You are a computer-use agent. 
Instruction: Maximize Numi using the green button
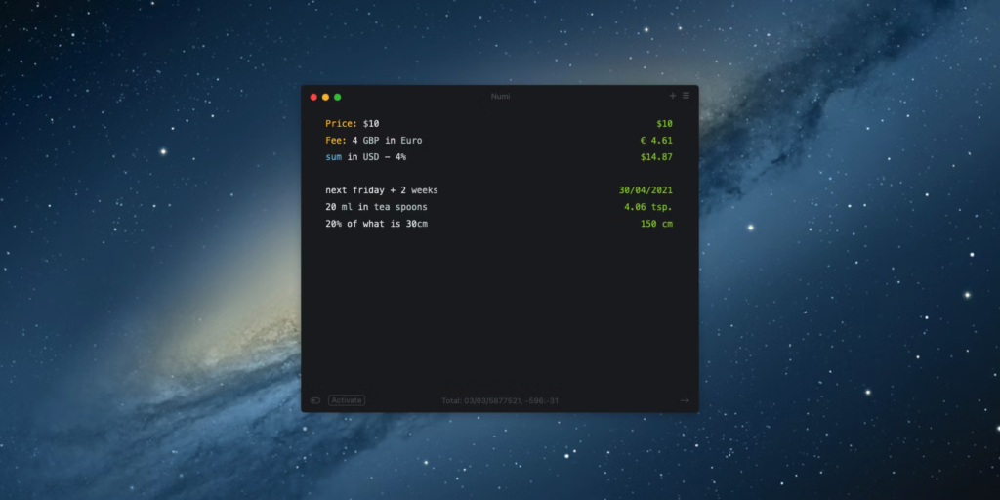(x=337, y=97)
